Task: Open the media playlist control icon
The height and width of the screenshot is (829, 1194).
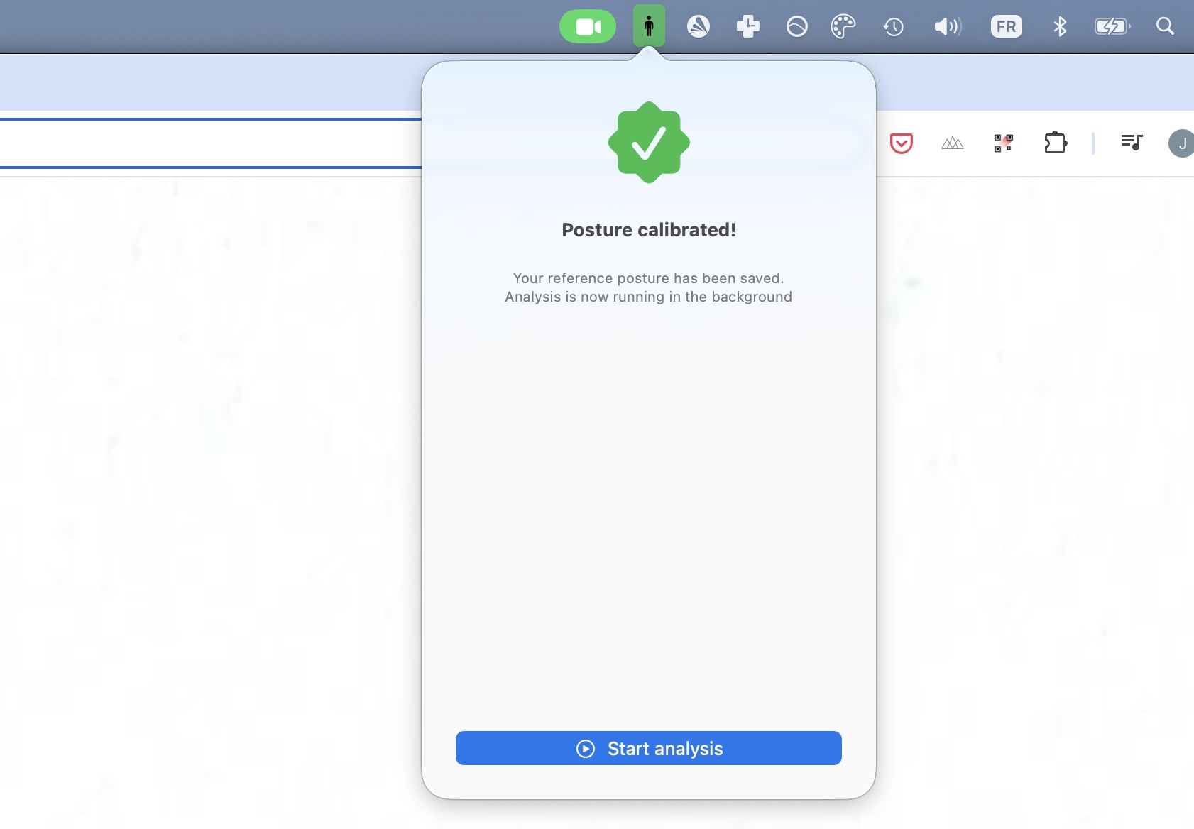Action: coord(1132,143)
